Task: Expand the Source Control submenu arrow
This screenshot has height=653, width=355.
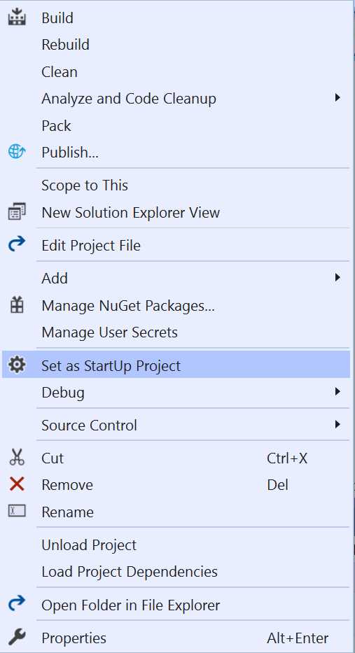Action: (x=337, y=424)
